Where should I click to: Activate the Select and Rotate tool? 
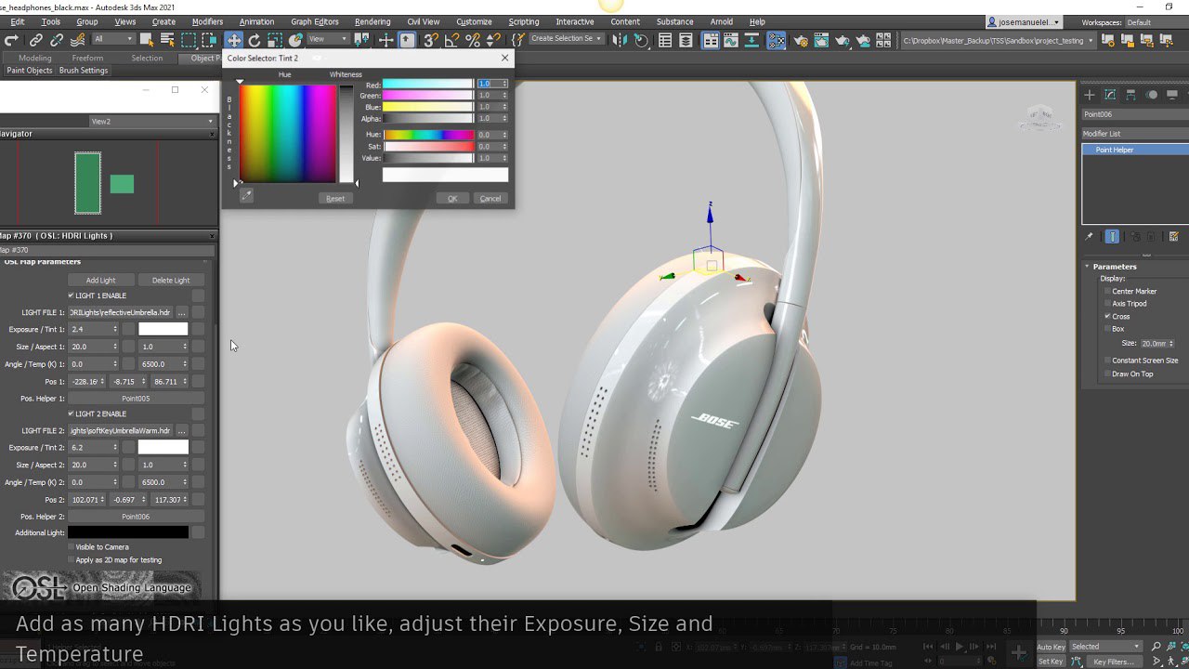coord(254,40)
